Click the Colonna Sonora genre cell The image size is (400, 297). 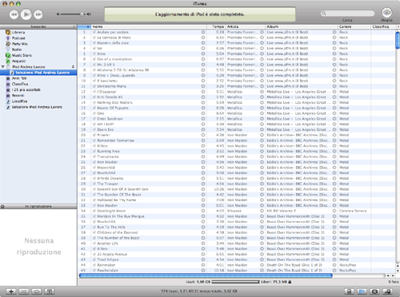click(x=353, y=211)
